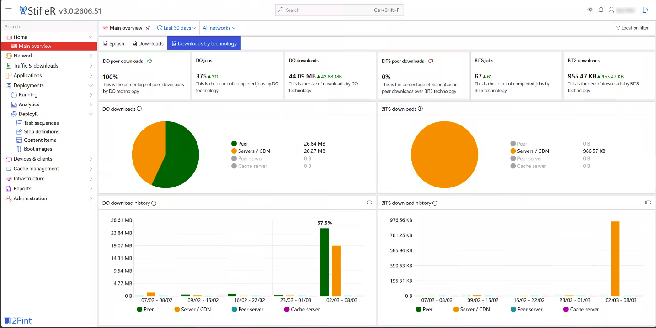The image size is (656, 328).
Task: Click info icon beside BITS download history
Action: 435,203
